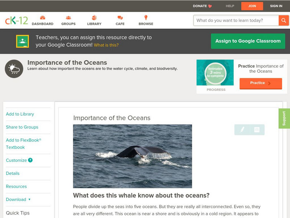The width and height of the screenshot is (290, 218).
Task: Focus the 'What do you want to learn' search box
Action: click(x=236, y=20)
